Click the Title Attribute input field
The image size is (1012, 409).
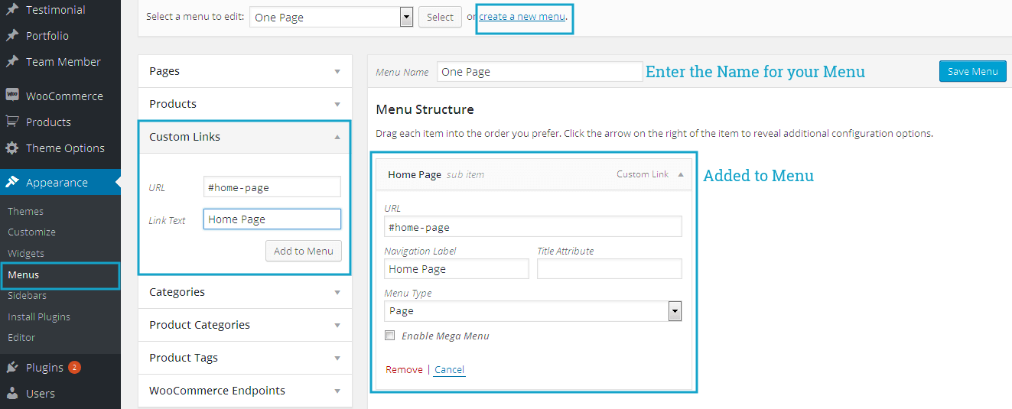(x=609, y=269)
